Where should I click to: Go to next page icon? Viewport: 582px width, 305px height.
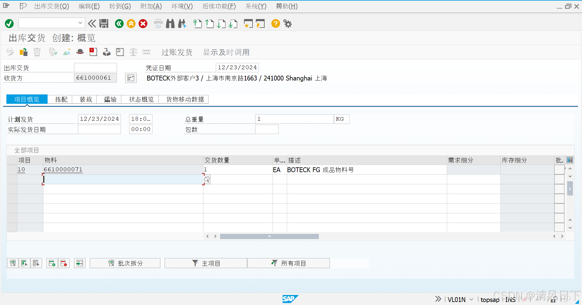point(221,24)
